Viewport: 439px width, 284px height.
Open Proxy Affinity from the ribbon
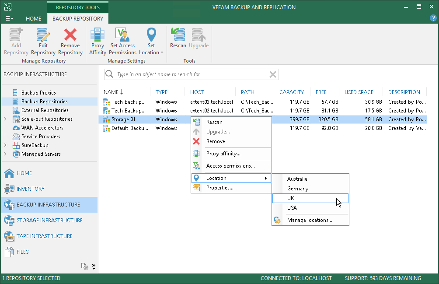point(98,41)
